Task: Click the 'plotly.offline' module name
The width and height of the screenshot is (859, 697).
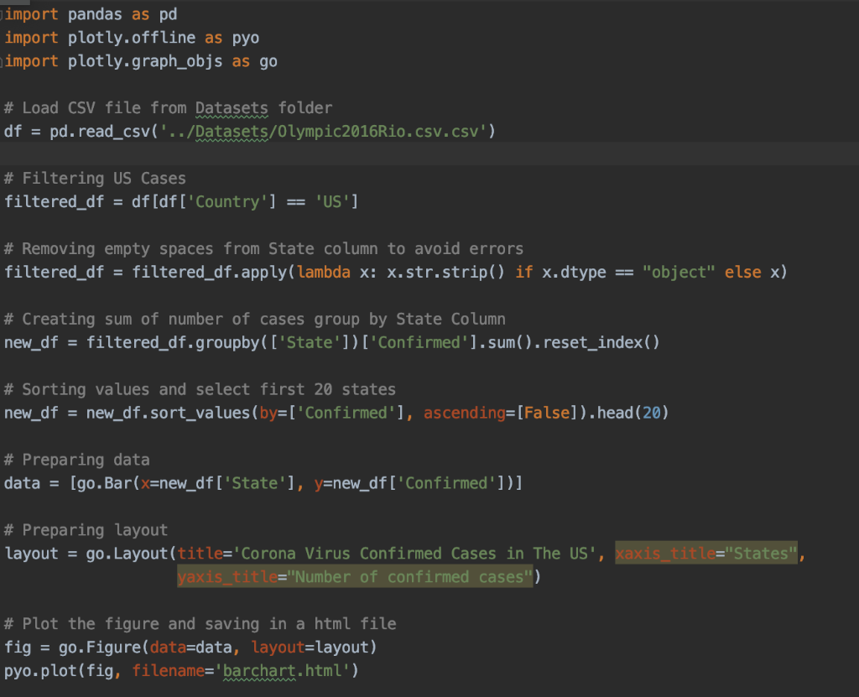Action: 132,38
